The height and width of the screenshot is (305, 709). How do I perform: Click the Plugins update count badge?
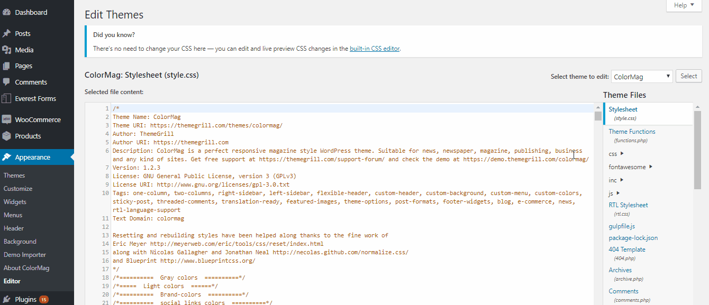coord(44,300)
